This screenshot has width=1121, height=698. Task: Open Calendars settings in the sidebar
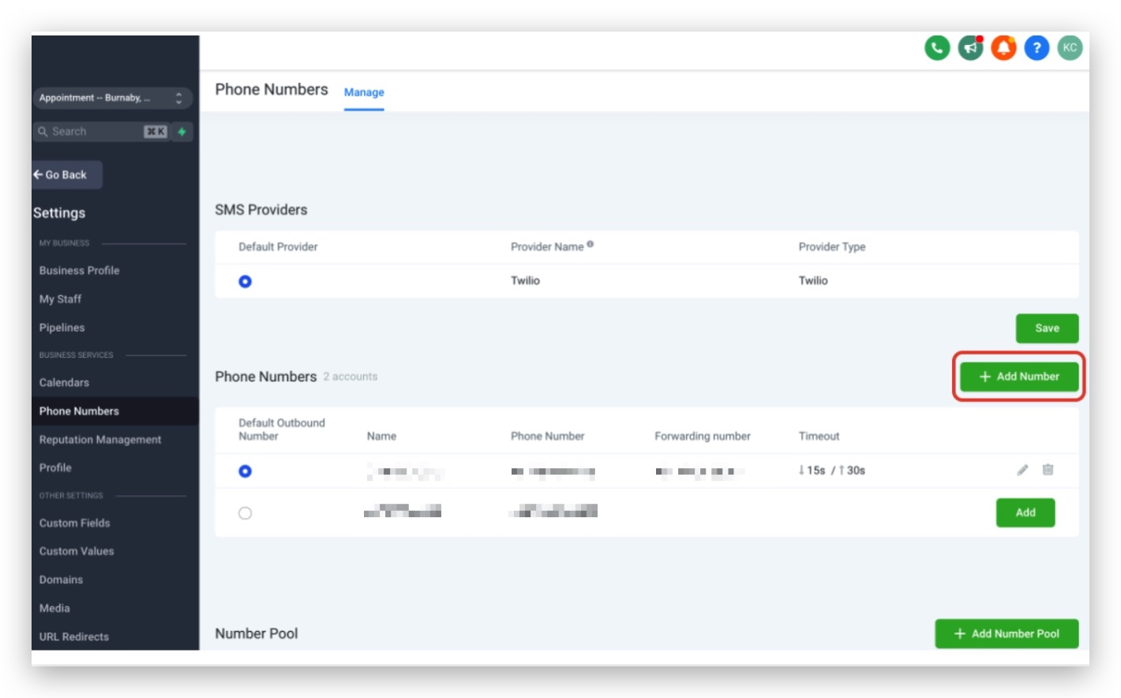(x=64, y=383)
